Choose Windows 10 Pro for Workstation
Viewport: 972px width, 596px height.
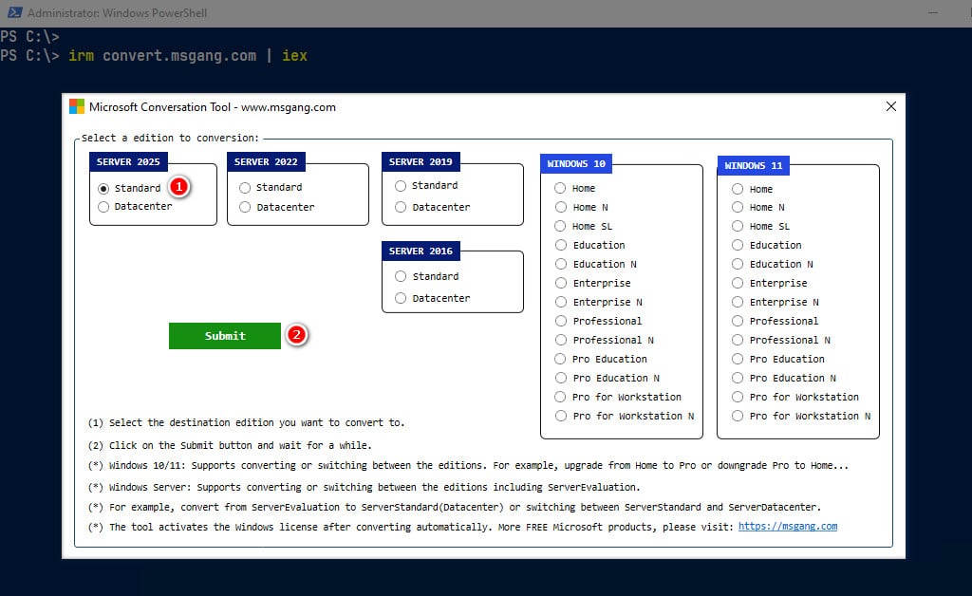pos(560,397)
